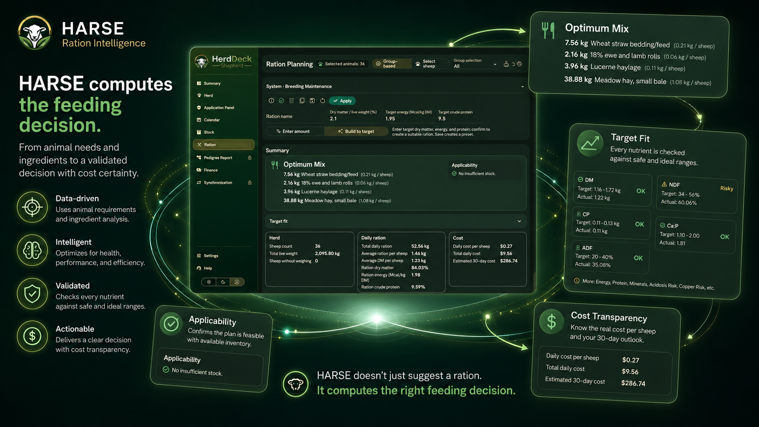
Task: Click the fork-and-knife icon on Optimum Mix callout card
Action: point(548,30)
